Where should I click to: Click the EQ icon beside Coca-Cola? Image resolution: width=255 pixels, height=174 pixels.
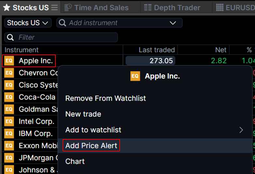[x=9, y=97]
